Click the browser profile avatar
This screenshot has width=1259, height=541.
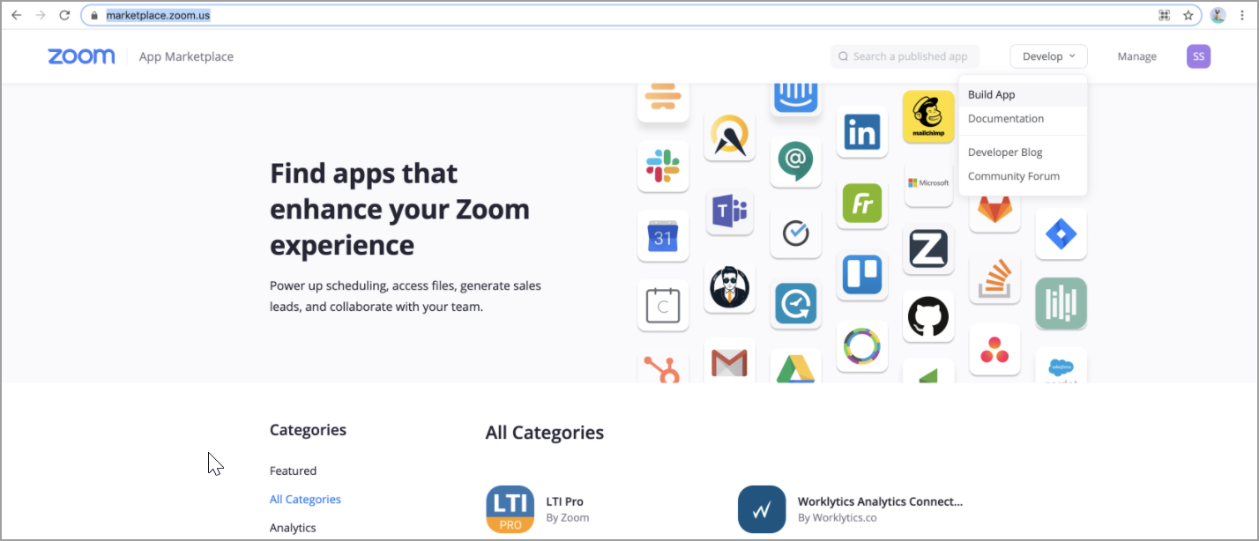click(1218, 15)
